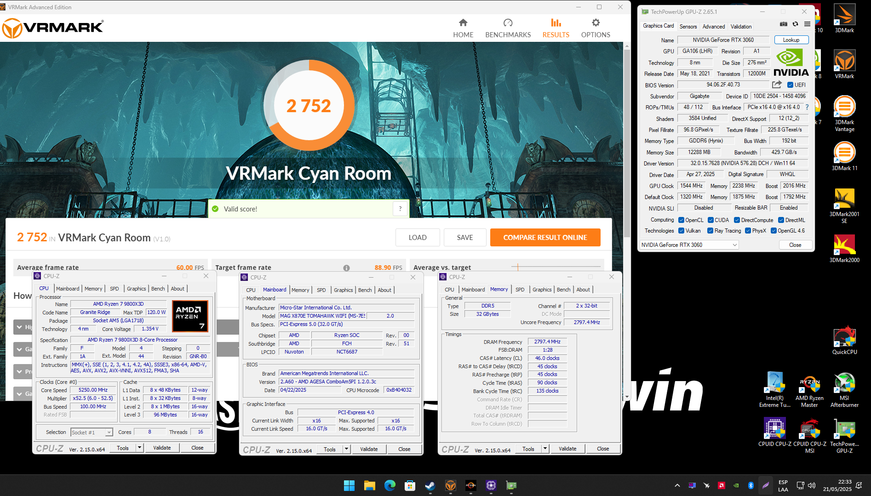Screen dimensions: 871x496
Task: Toggle the OpenCL checkbox
Action: click(x=682, y=220)
